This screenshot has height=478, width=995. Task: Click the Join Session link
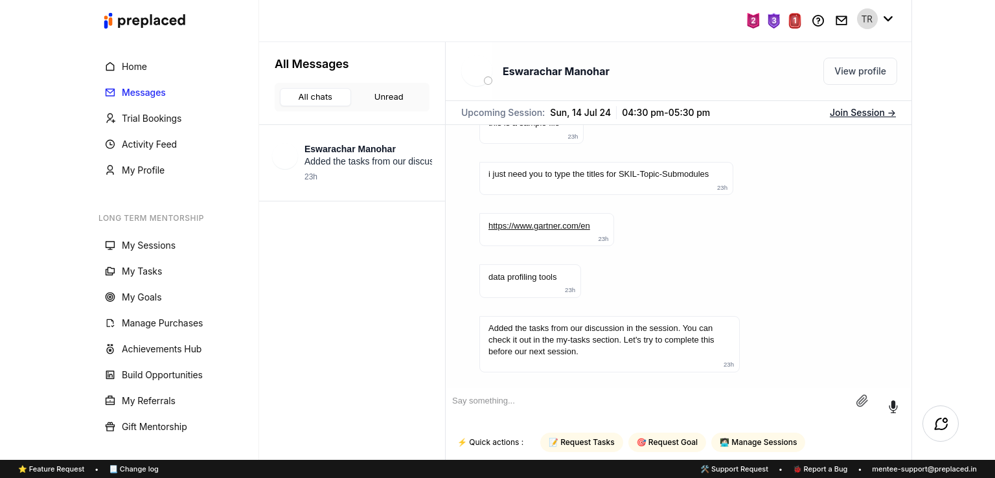(x=862, y=113)
